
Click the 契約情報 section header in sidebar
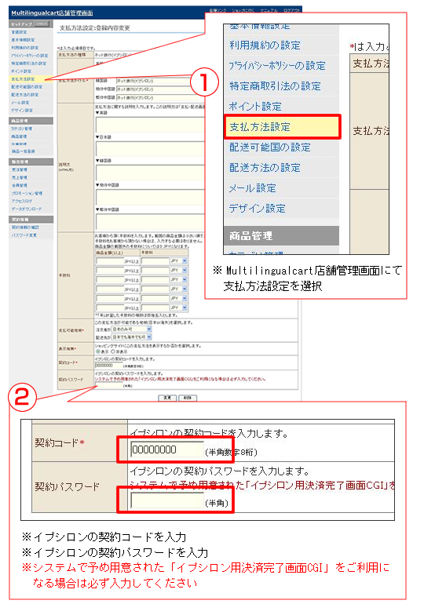coord(31,219)
